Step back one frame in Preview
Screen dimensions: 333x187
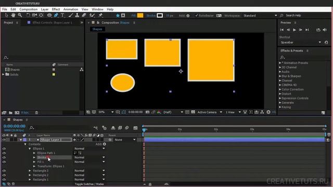pos(288,30)
